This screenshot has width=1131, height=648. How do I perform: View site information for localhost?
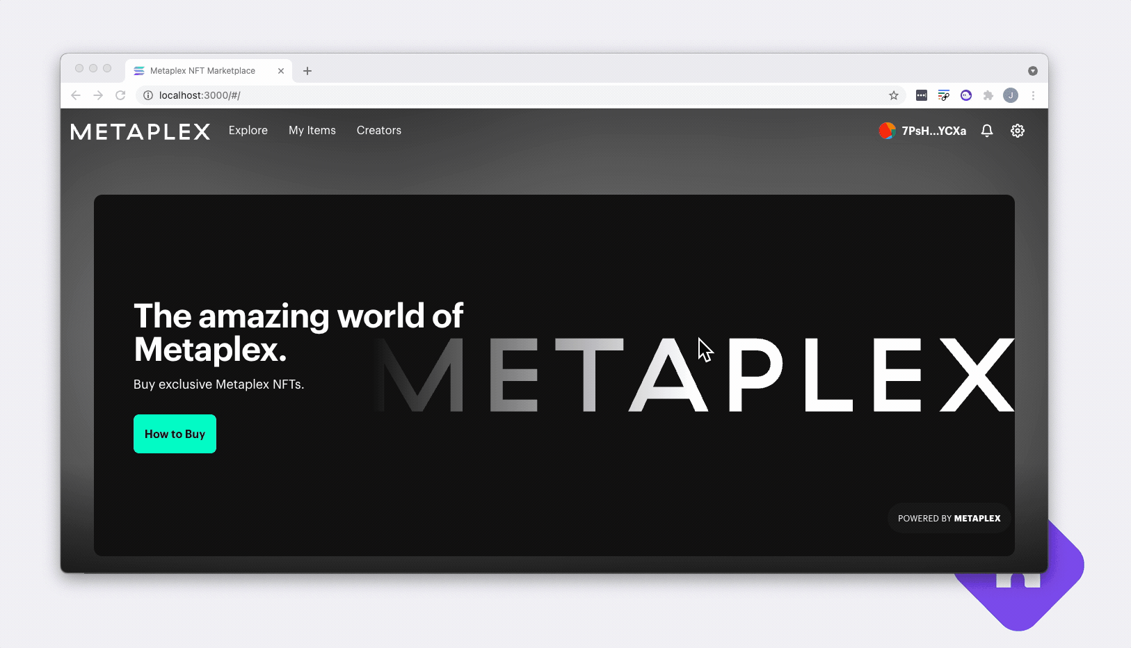click(147, 95)
